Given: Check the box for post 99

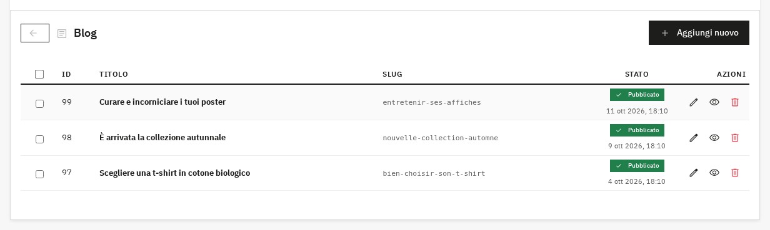Looking at the screenshot, I should (x=39, y=103).
